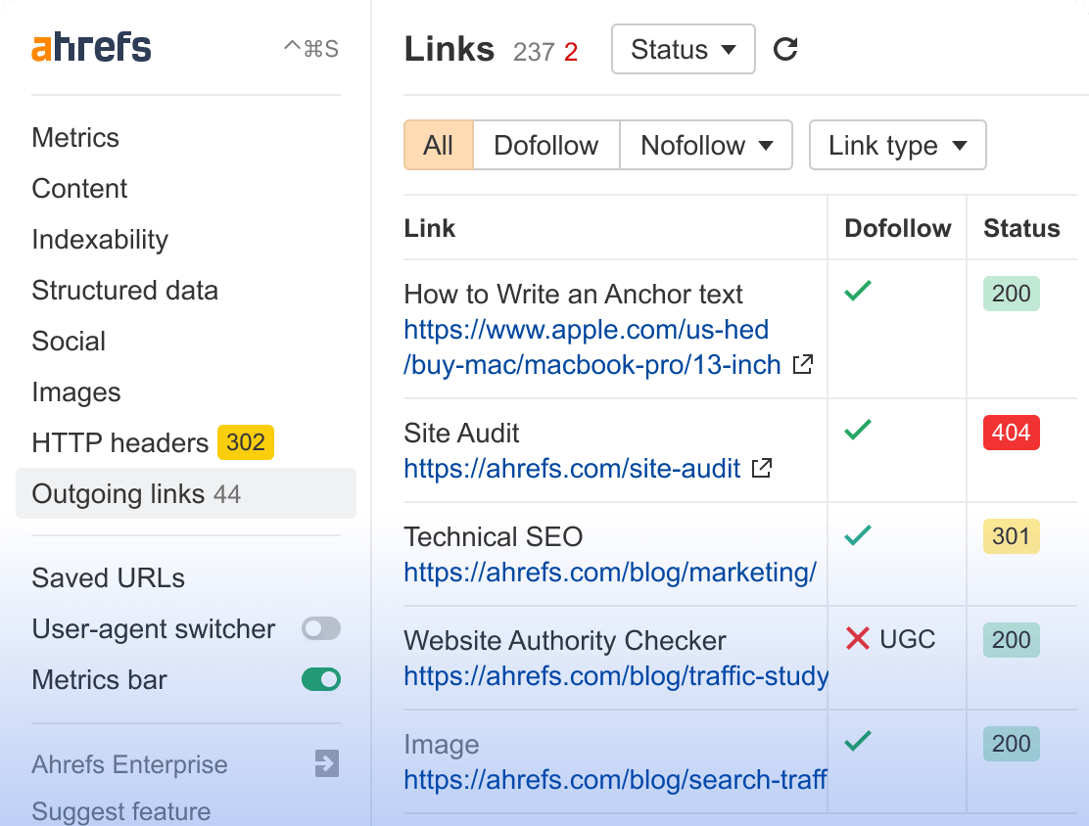The image size is (1089, 826).
Task: Expand the Nofollow dropdown
Action: tap(706, 145)
